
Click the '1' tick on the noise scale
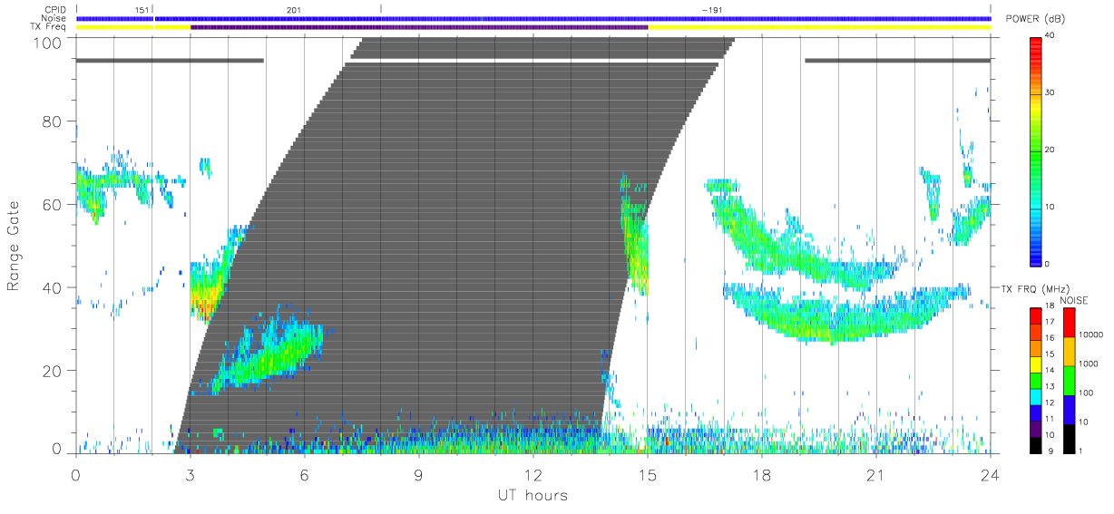pyautogui.click(x=1080, y=451)
